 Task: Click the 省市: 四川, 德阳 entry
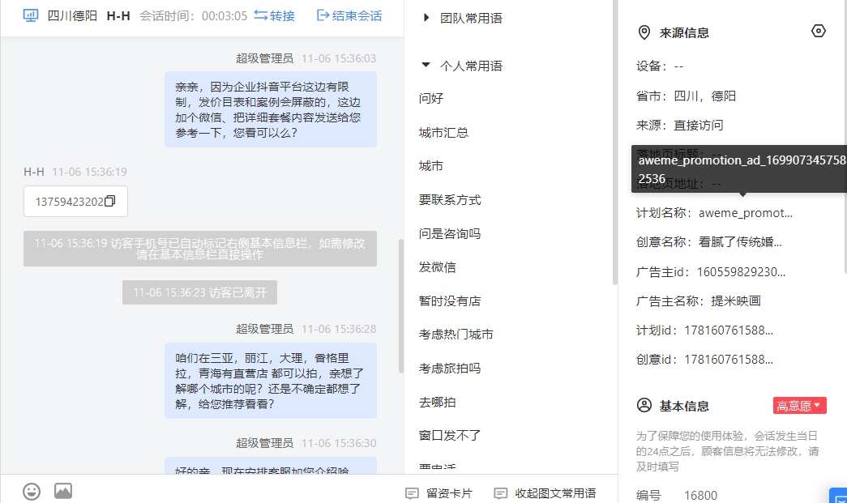point(686,96)
